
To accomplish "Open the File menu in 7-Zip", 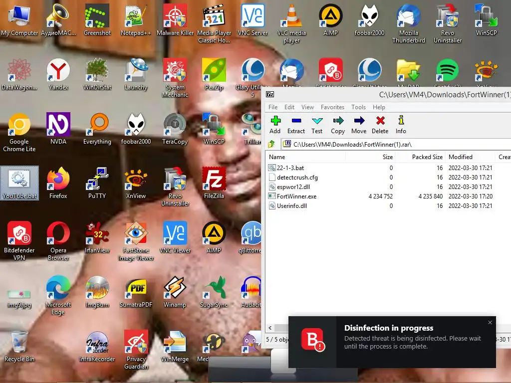I will click(x=273, y=107).
